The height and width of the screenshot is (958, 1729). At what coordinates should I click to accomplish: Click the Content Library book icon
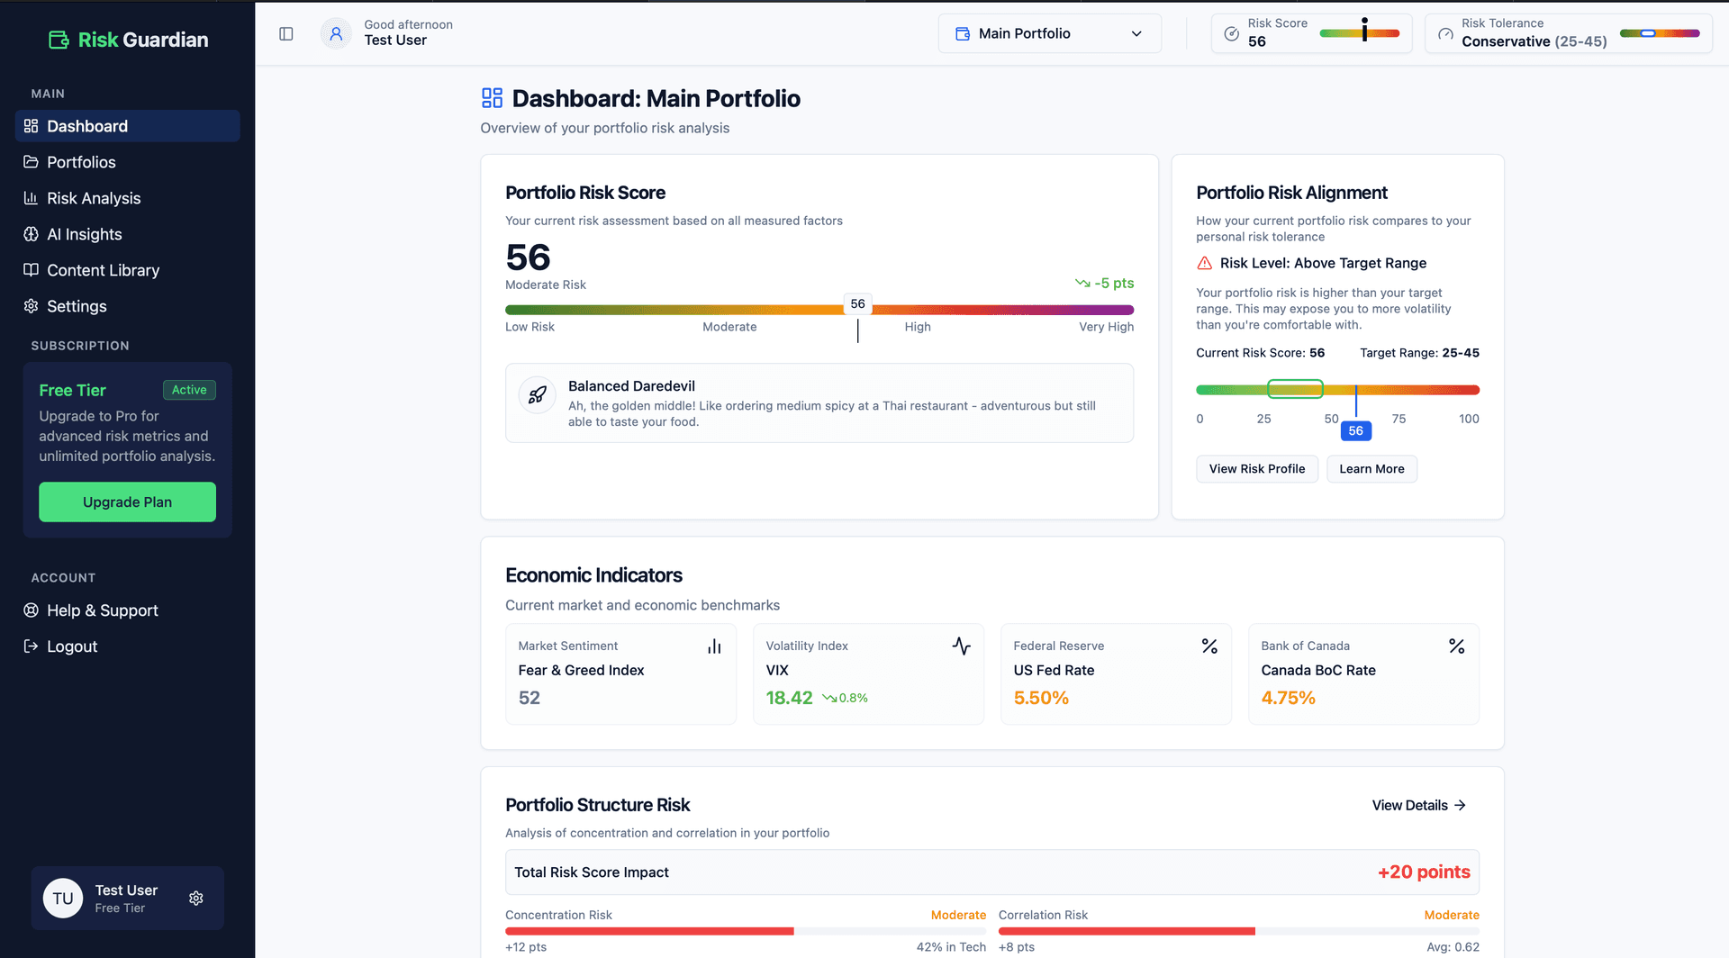pos(31,270)
